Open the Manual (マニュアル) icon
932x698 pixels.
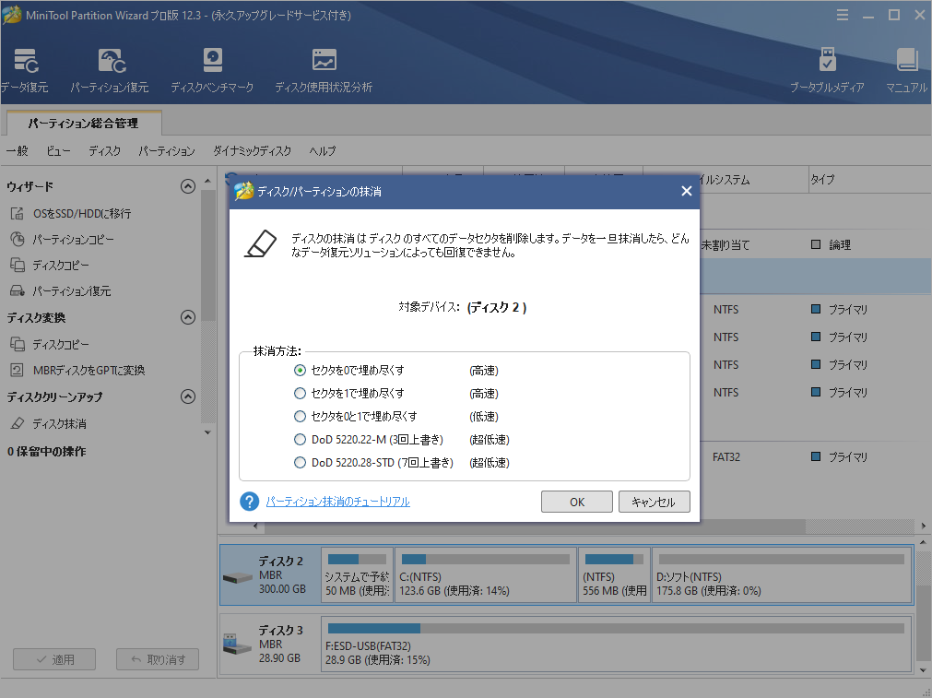pos(906,71)
